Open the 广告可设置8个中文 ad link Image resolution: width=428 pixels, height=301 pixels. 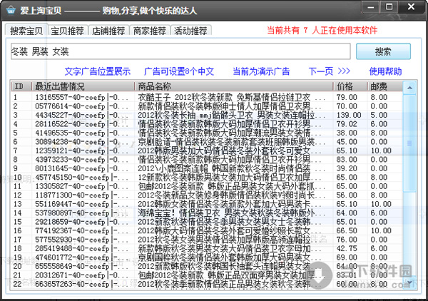coord(179,71)
